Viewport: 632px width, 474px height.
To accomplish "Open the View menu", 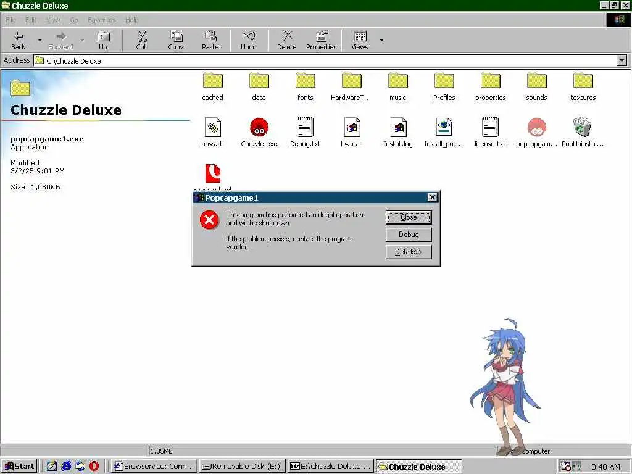I will click(x=53, y=20).
